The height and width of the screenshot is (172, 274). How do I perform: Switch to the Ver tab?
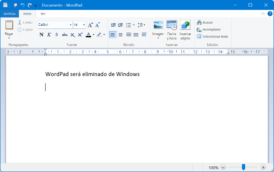[43, 14]
